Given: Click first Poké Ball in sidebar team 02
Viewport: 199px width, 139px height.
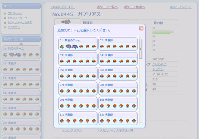Looking at the screenshot, I should click(x=5, y=69).
